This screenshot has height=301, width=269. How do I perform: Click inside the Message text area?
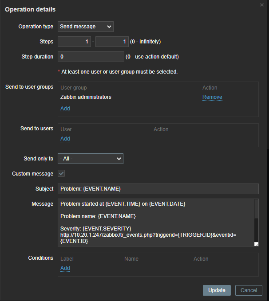pos(155,222)
